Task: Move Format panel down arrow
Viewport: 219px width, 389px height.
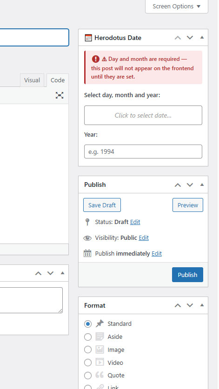Action: coord(190,305)
